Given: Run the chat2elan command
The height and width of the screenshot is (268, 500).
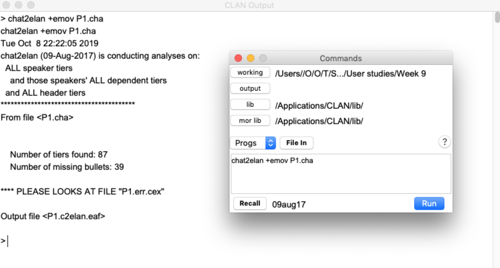Looking at the screenshot, I should 429,204.
